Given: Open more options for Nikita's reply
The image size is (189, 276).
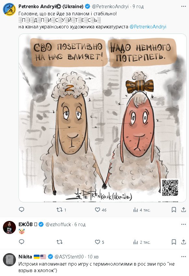Looking at the screenshot, I should [x=183, y=257].
